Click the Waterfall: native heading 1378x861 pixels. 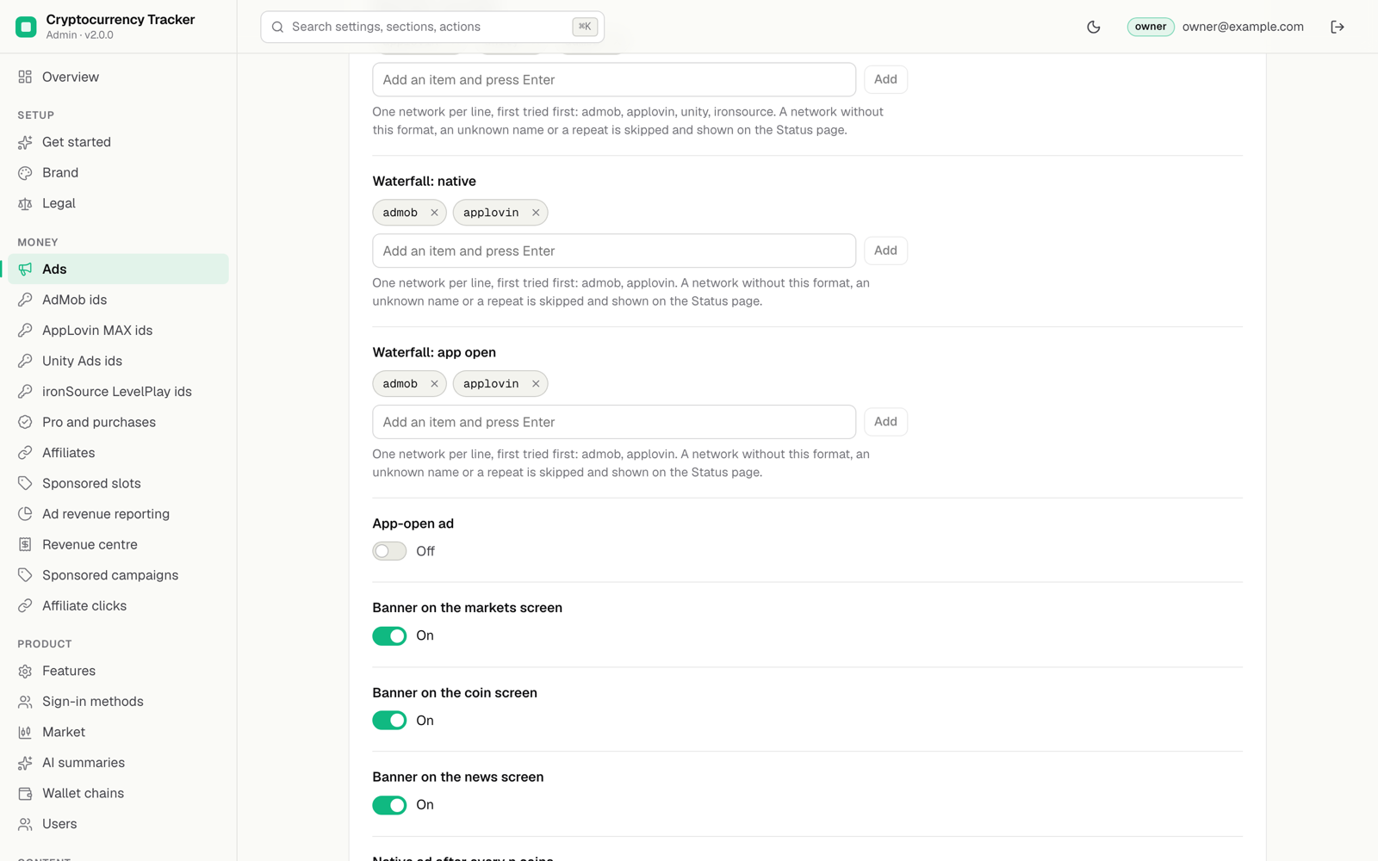click(424, 181)
